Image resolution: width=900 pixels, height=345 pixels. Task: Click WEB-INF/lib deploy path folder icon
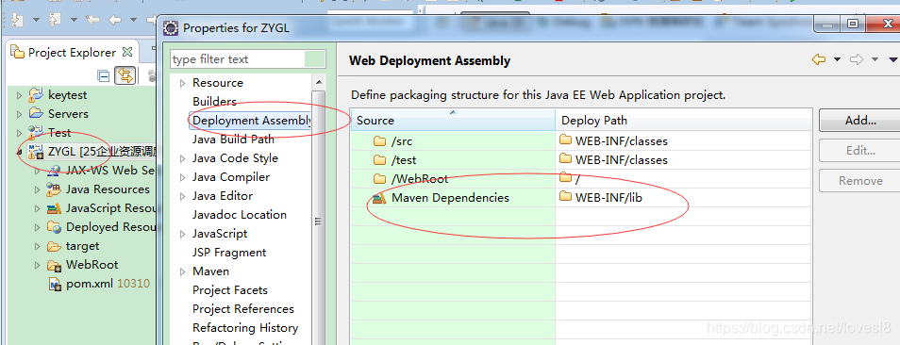coord(566,197)
